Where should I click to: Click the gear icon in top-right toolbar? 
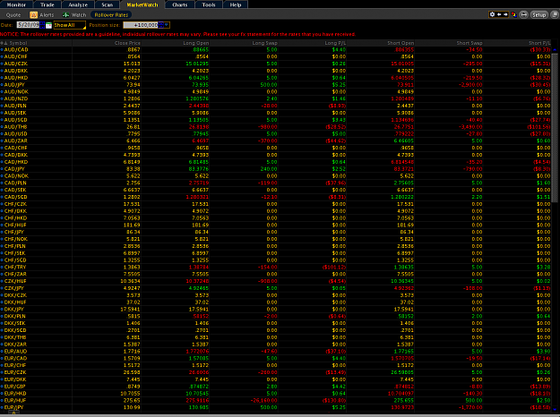pos(493,14)
